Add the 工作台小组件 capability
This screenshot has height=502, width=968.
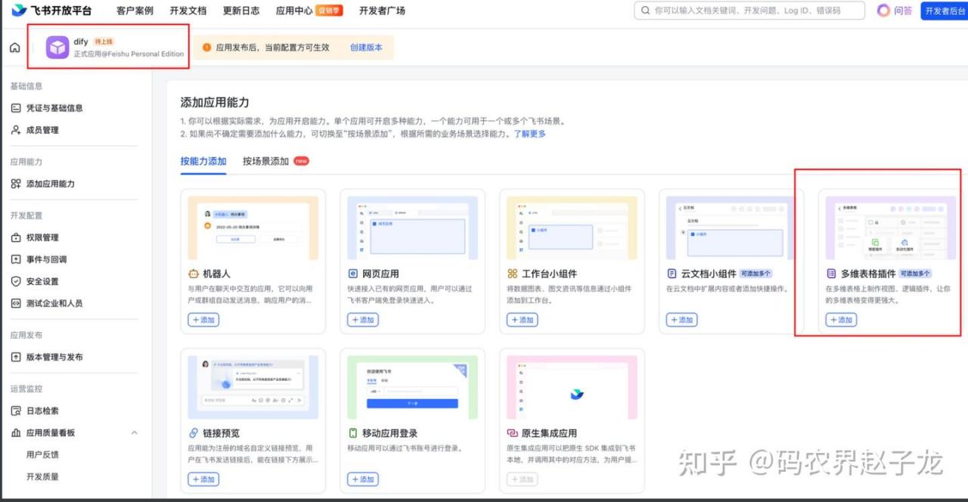coord(523,320)
